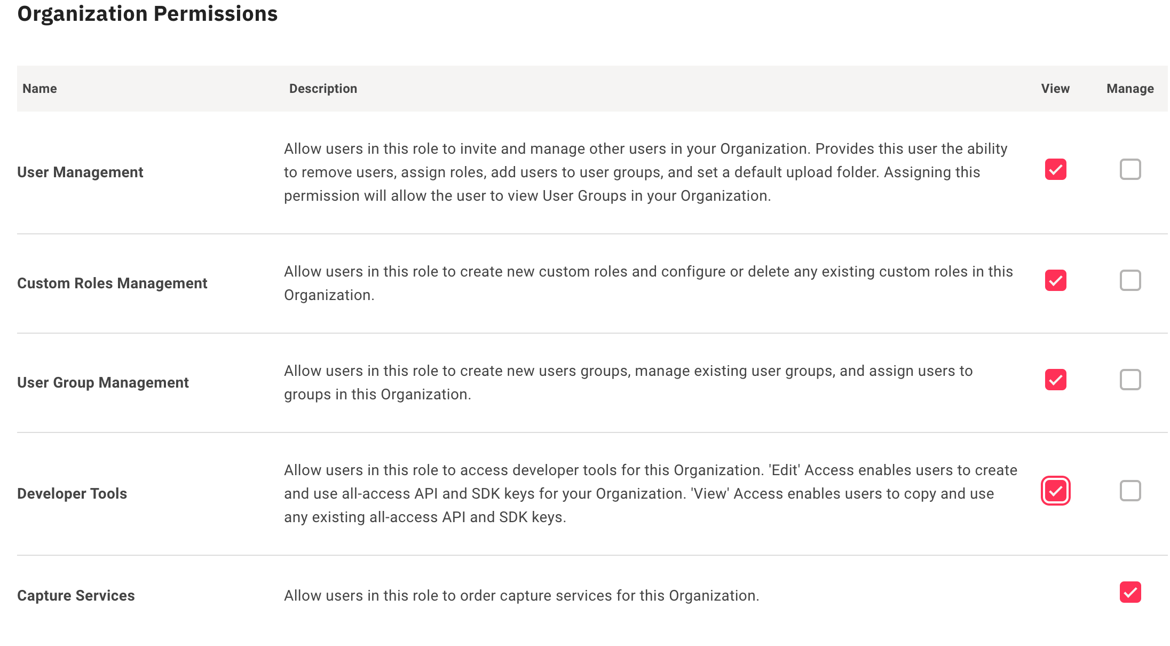Viewport: 1170px width, 646px height.
Task: Check Manage for Custom Roles Management
Action: point(1130,280)
